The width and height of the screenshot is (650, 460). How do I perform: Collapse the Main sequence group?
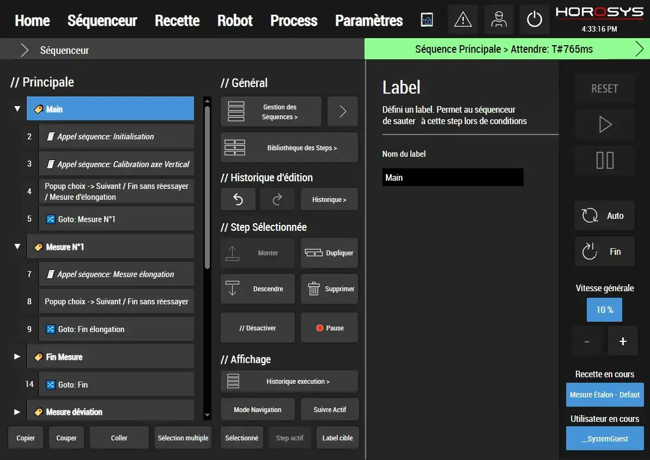point(16,108)
